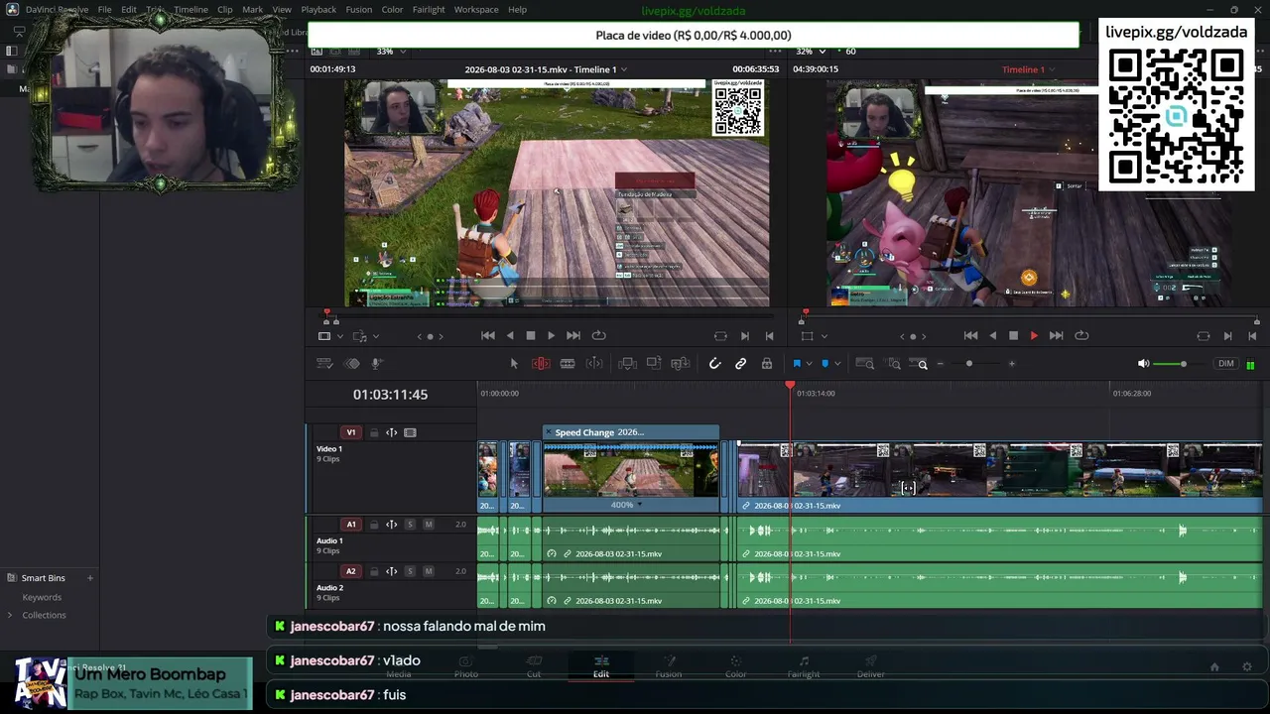Expand the Collections bin group

tap(10, 615)
